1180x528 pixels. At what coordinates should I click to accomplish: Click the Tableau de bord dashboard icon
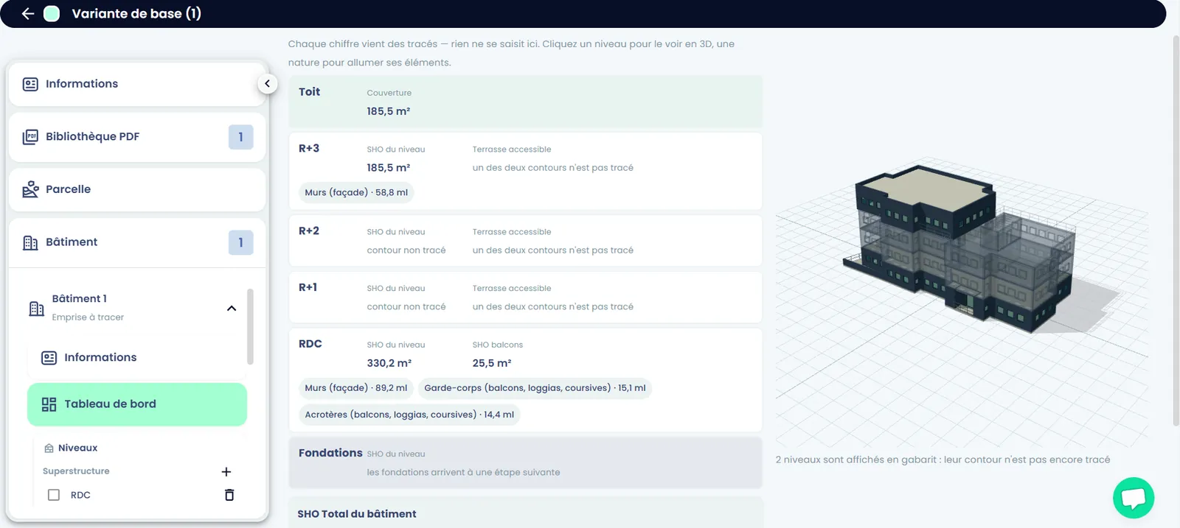point(49,404)
